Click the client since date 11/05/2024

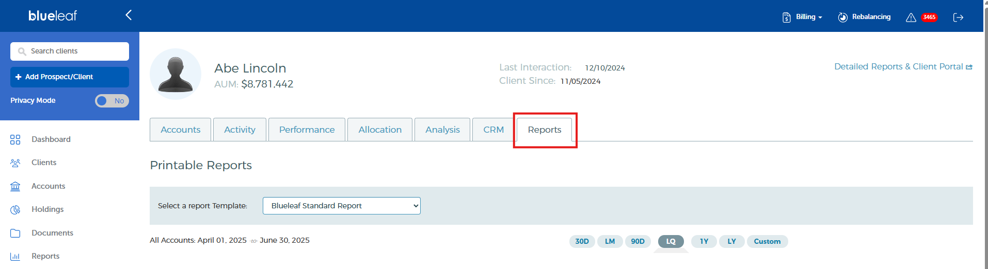click(581, 81)
